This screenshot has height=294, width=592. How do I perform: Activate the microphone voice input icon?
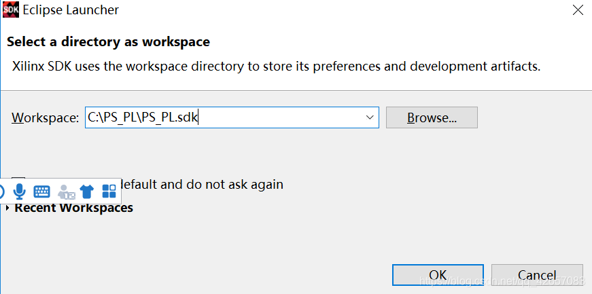19,191
